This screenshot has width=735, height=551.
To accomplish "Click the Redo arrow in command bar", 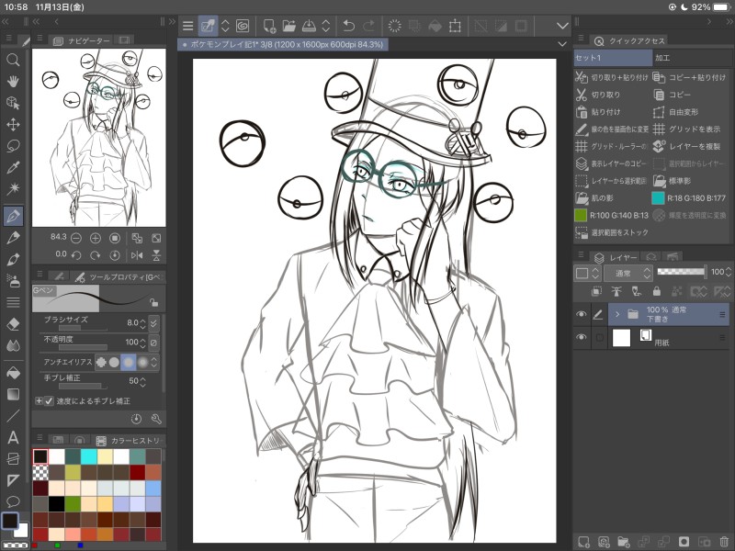I will coord(369,26).
